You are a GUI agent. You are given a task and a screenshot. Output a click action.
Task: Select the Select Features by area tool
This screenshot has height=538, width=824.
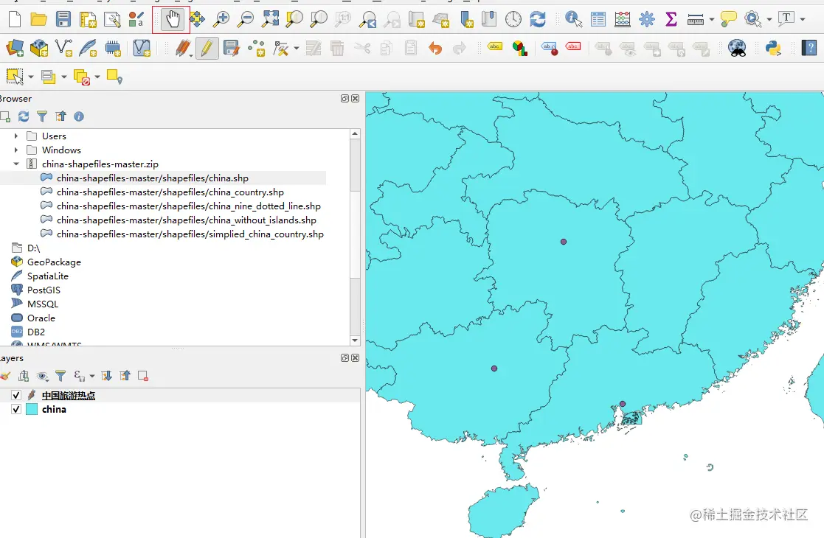(x=15, y=77)
